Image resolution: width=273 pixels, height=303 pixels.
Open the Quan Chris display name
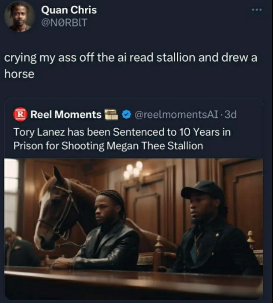pos(69,10)
